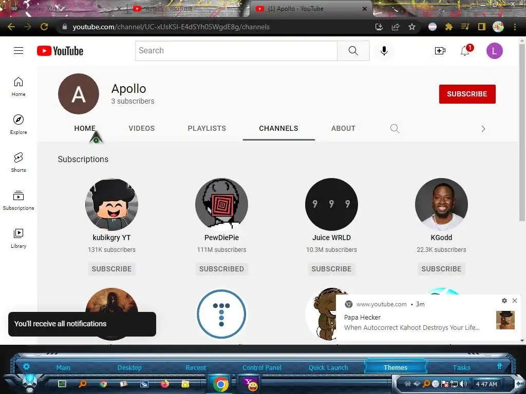This screenshot has height=394, width=526.
Task: Open notification settings gear in popup
Action: (x=504, y=301)
